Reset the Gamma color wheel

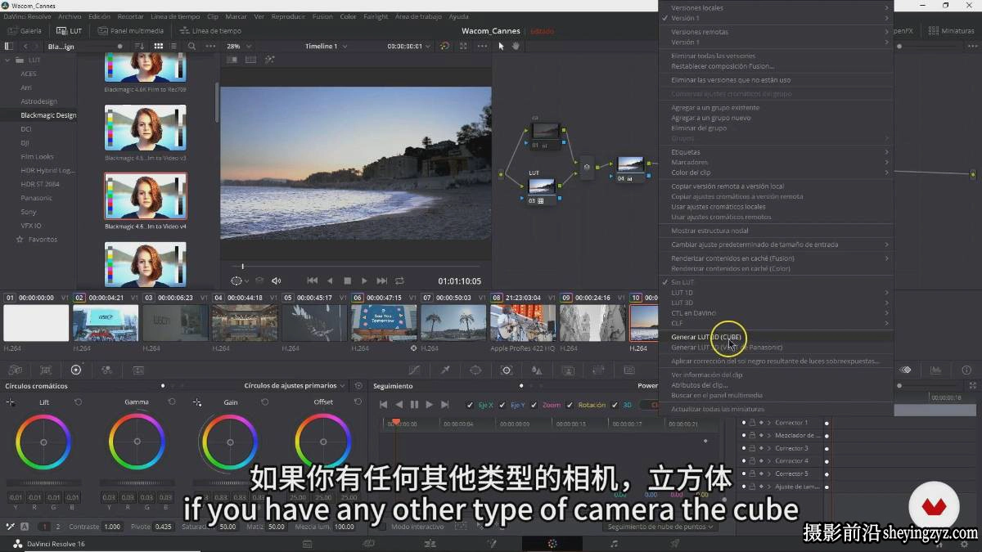click(x=171, y=402)
